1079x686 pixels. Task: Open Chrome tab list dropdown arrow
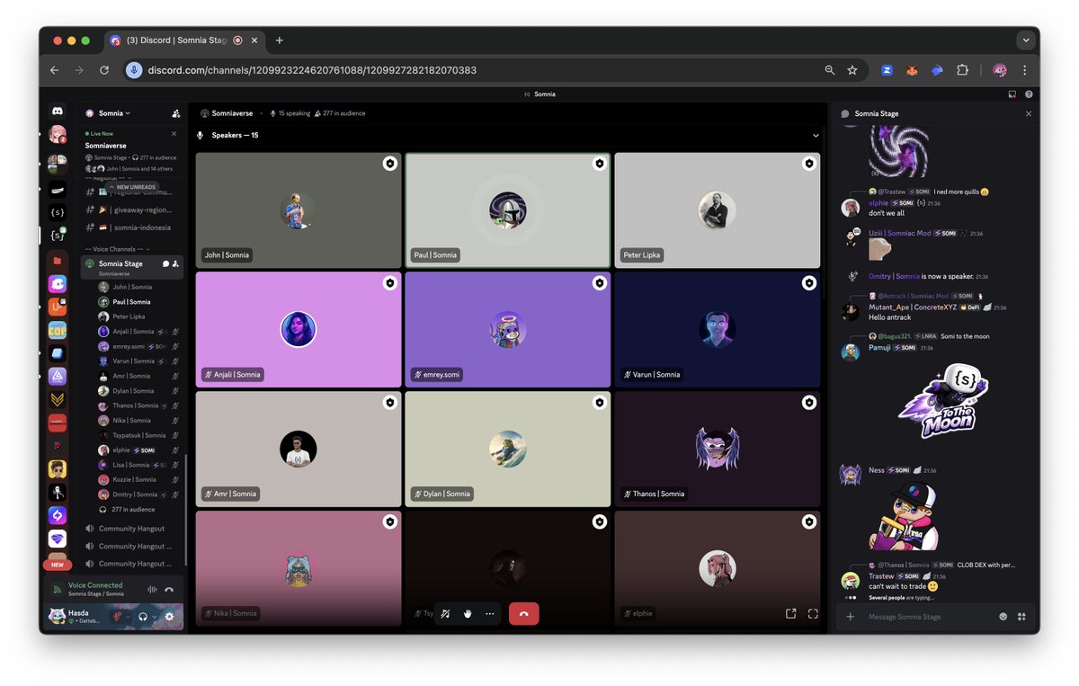pos(1026,40)
